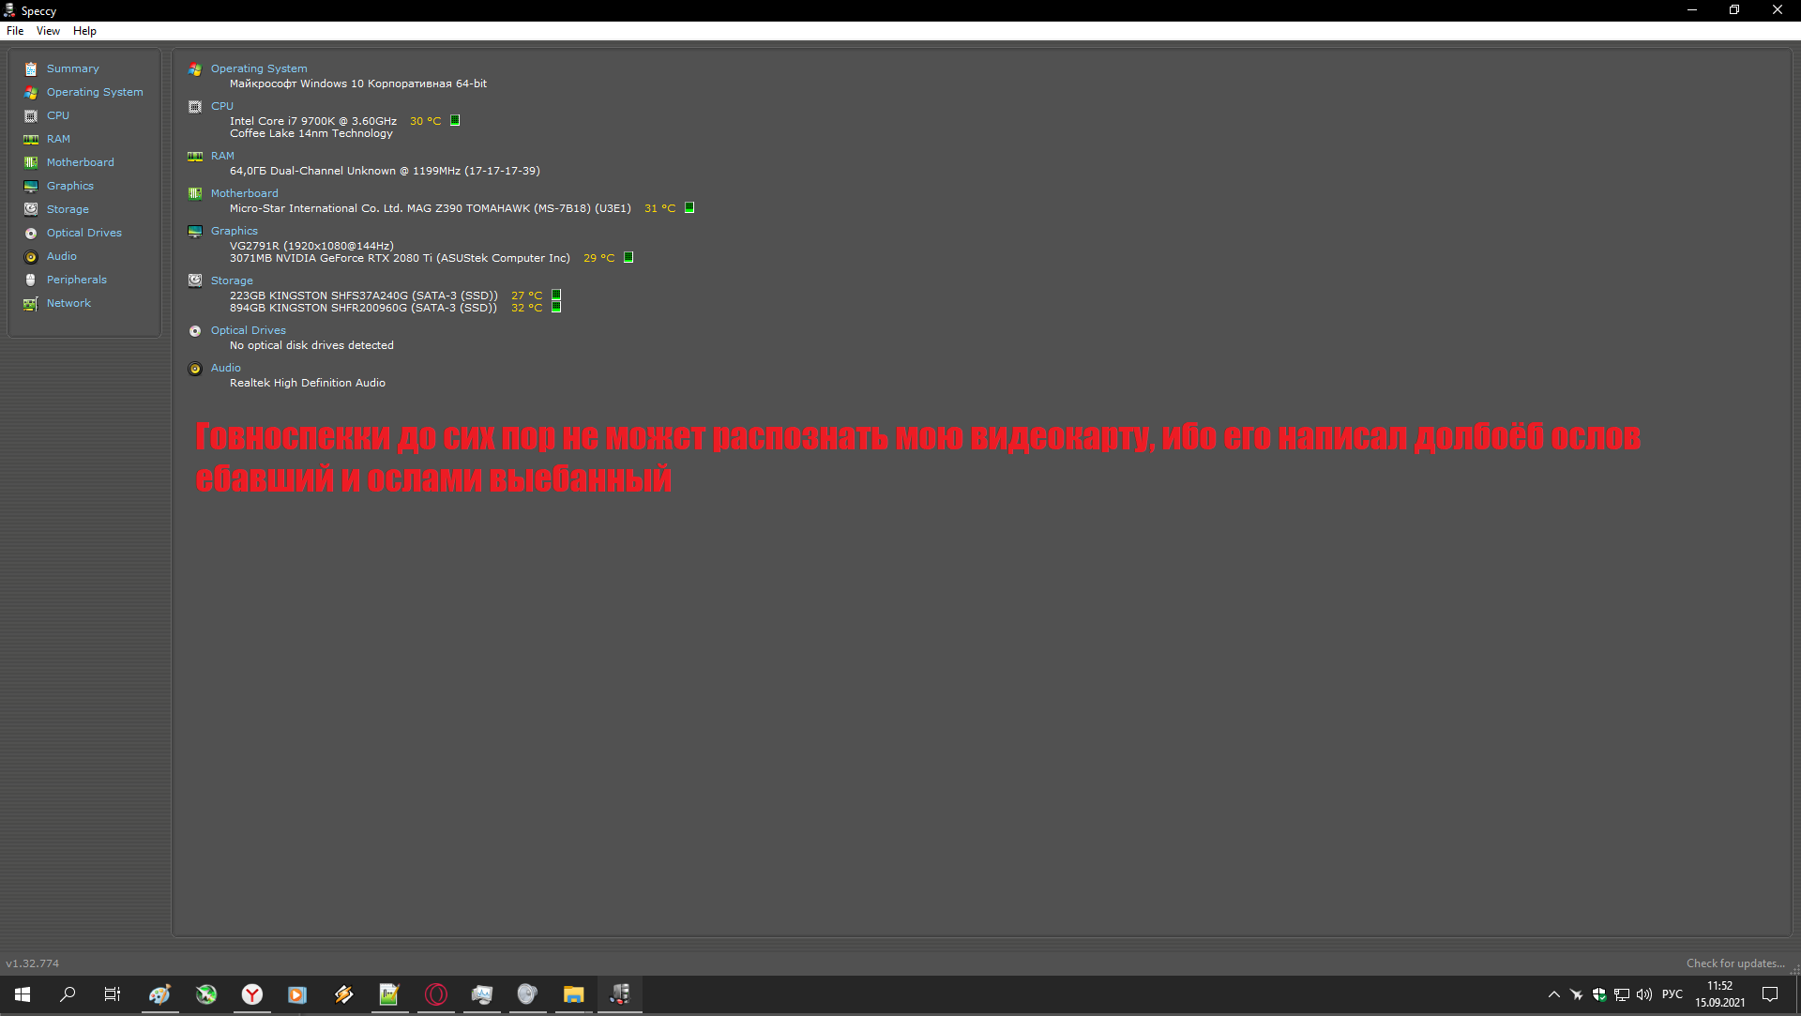The image size is (1801, 1016).
Task: Open Motherboard section via sidebar icon
Action: [31, 162]
